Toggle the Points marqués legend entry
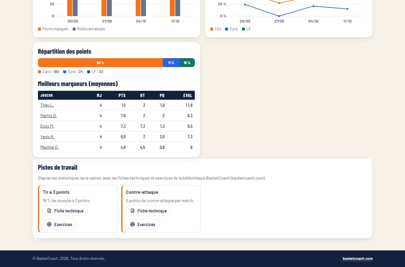This screenshot has height=267, width=405. coord(53,29)
